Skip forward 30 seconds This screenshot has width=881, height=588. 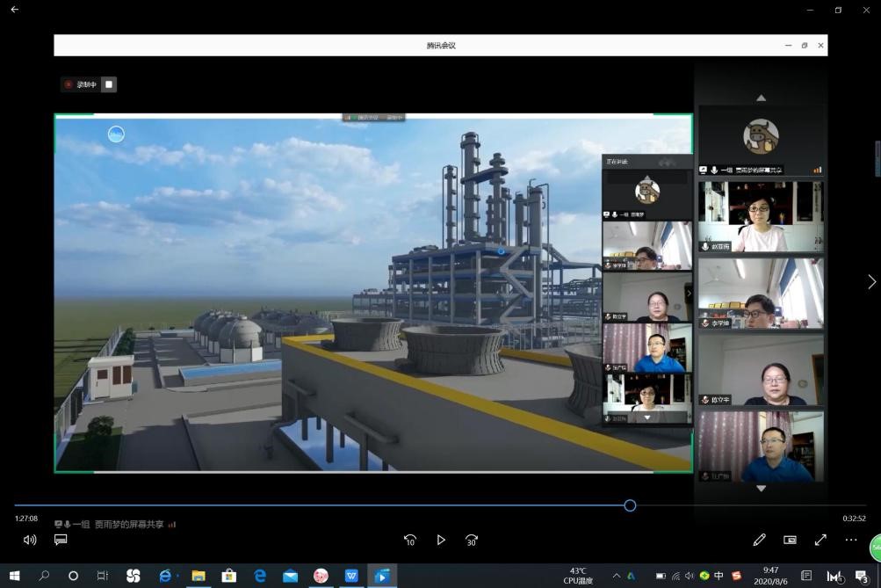tap(472, 540)
